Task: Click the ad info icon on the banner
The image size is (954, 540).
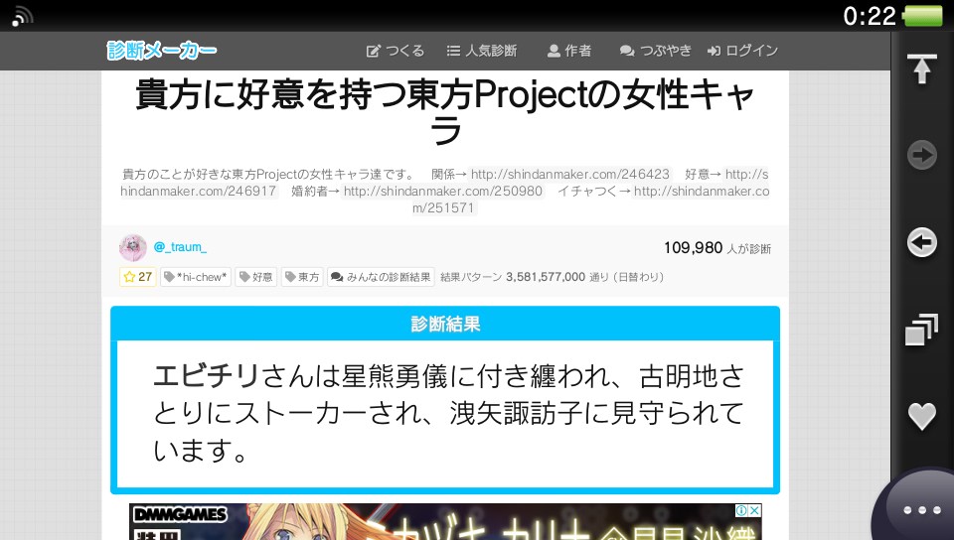Action: pos(740,511)
